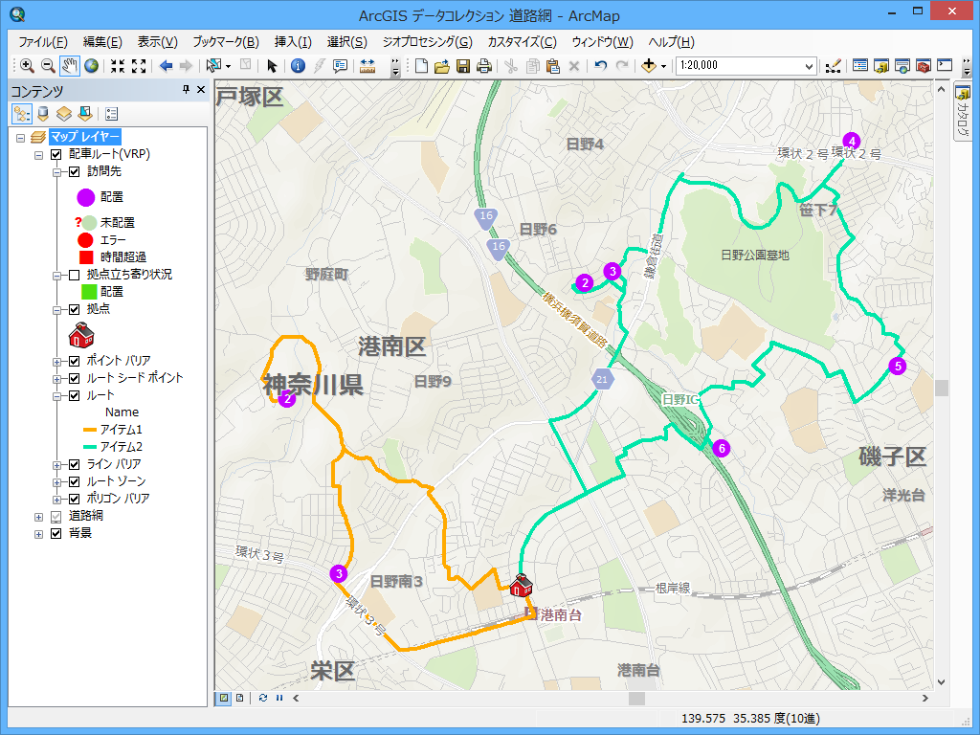980x735 pixels.
Task: List contents by selection
Action: point(85,114)
